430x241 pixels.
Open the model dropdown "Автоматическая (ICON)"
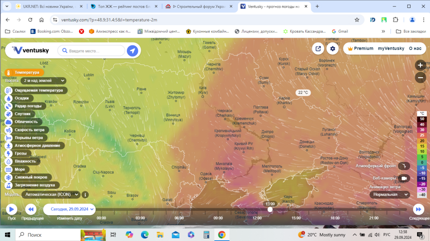point(51,195)
